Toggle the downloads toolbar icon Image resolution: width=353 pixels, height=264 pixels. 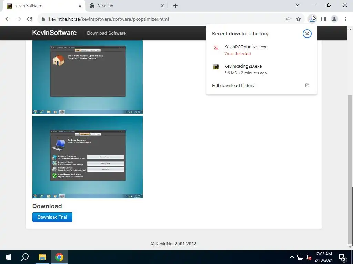click(x=312, y=19)
